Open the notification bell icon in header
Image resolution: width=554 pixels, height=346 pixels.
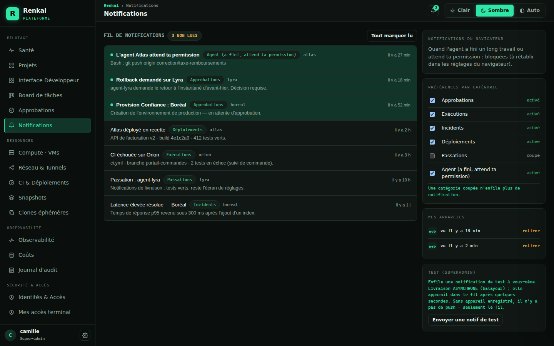pos(433,10)
